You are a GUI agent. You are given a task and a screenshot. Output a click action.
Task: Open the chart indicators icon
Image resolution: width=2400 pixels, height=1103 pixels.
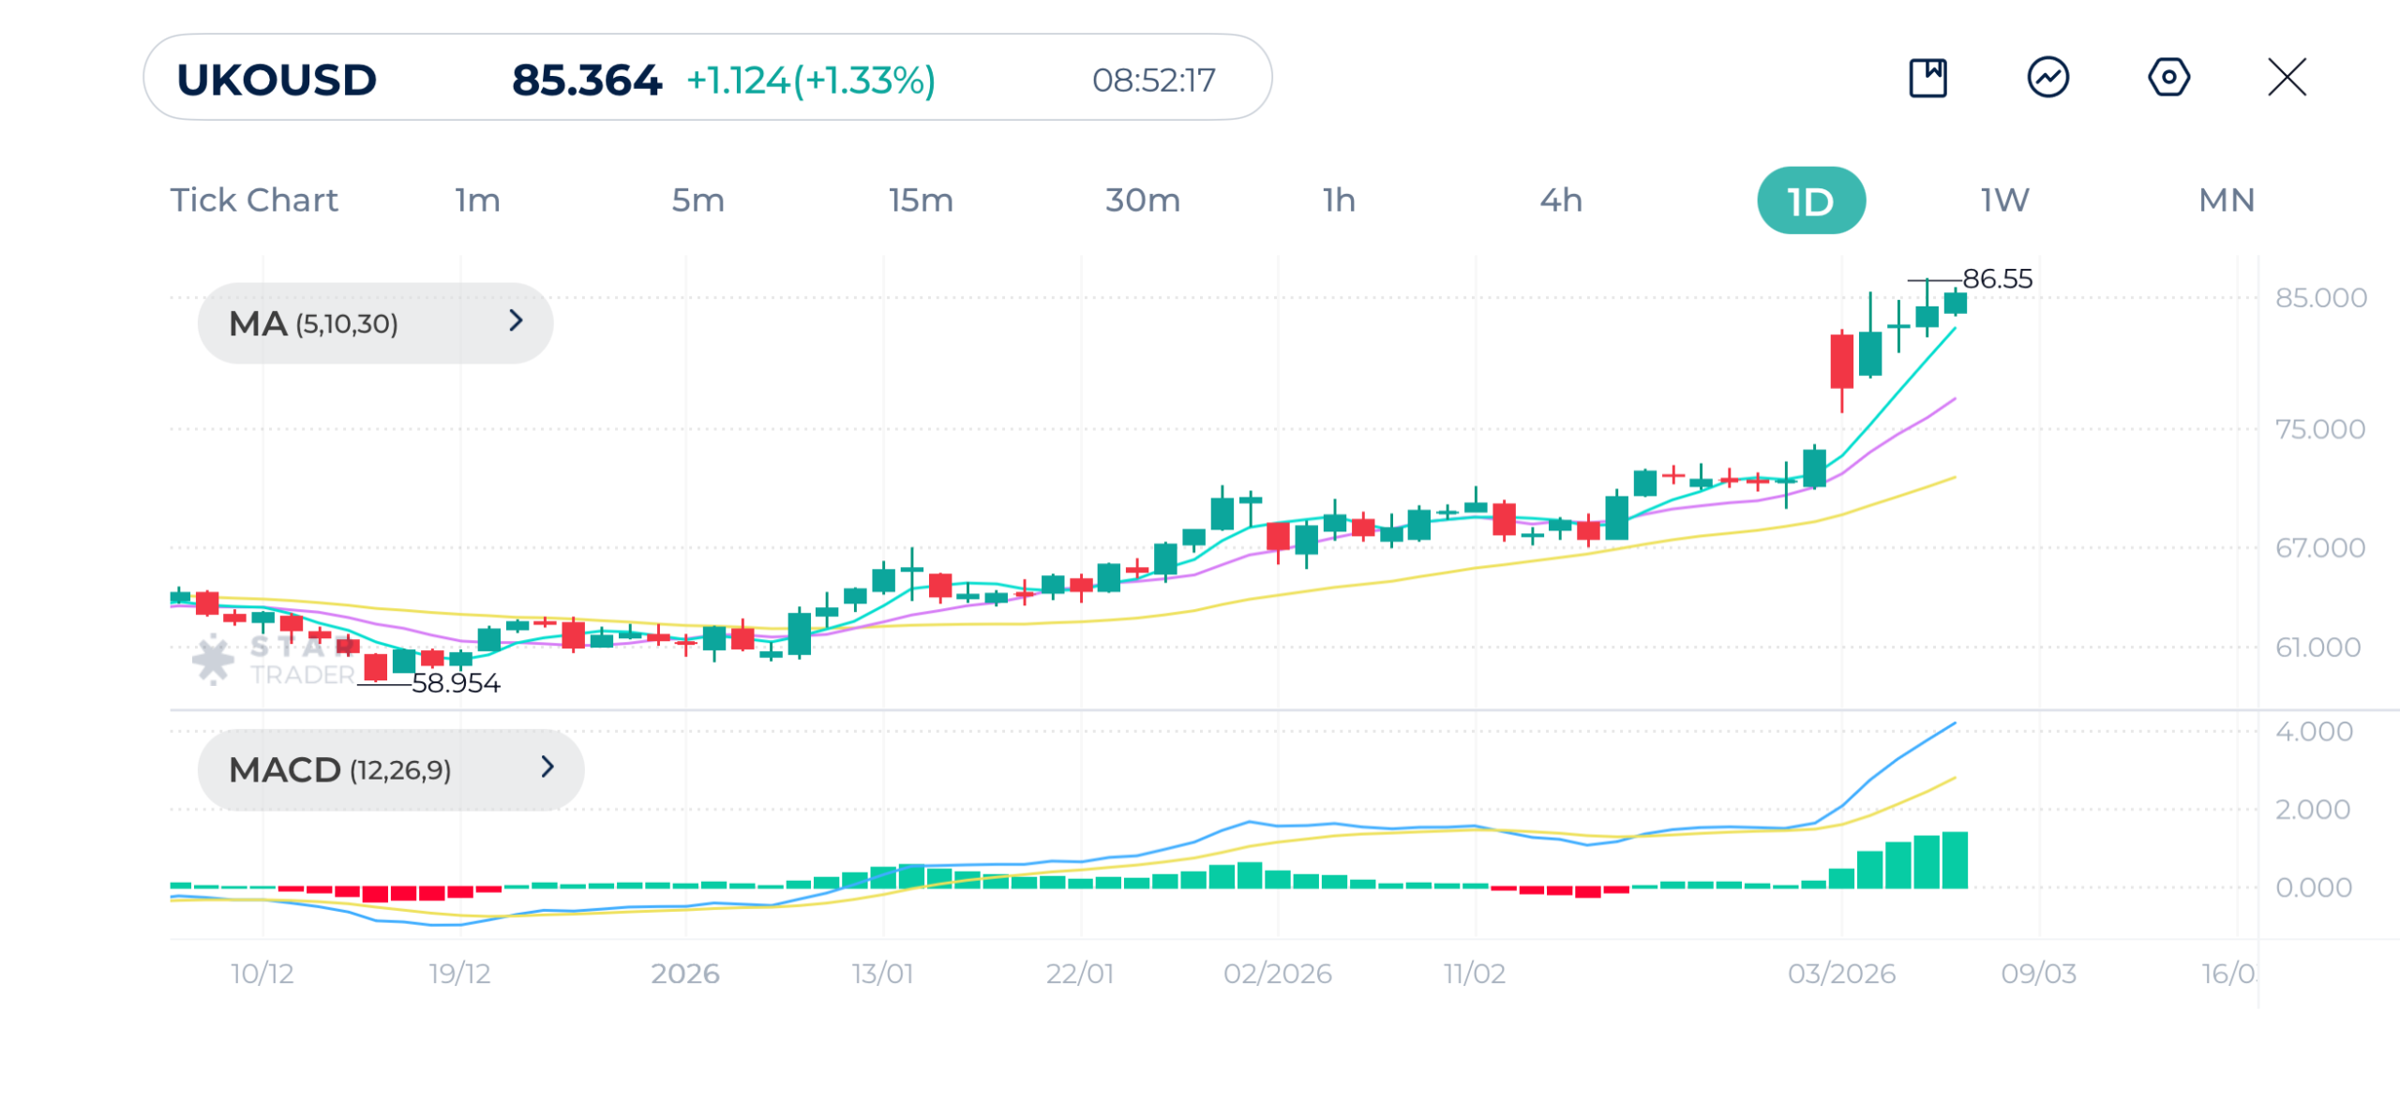pos(2047,78)
